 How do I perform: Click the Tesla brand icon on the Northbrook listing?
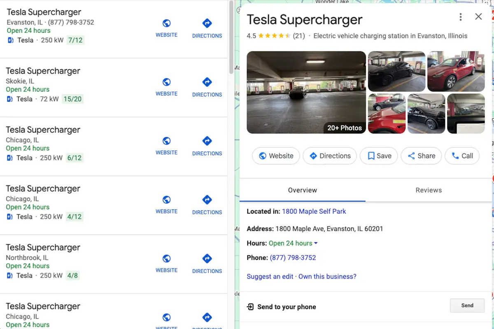(9, 276)
